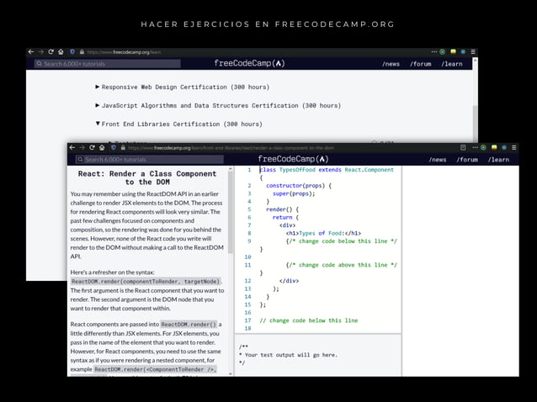The image size is (537, 402).
Task: Click green extension icon in front window toolbar
Action: [483, 147]
